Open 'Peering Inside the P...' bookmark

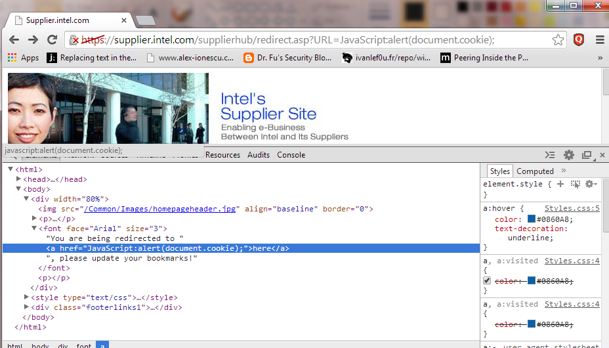[x=484, y=58]
